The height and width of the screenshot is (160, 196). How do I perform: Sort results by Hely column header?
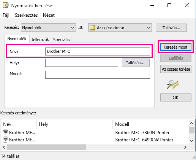click(x=74, y=124)
